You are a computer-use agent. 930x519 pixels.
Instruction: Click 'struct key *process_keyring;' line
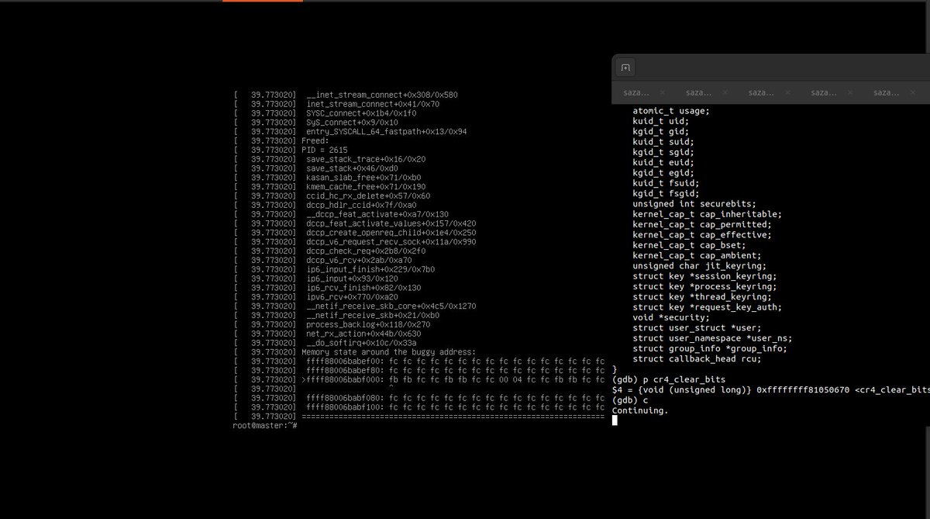(704, 286)
